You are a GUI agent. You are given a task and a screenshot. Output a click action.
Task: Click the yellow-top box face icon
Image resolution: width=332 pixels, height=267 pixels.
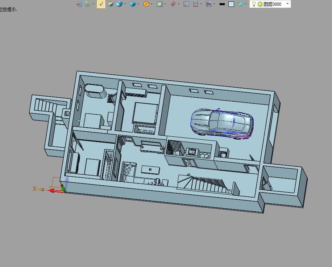110,4
